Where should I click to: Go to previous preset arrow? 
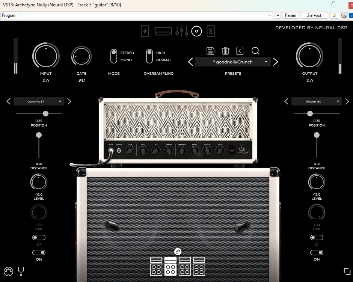(x=190, y=62)
